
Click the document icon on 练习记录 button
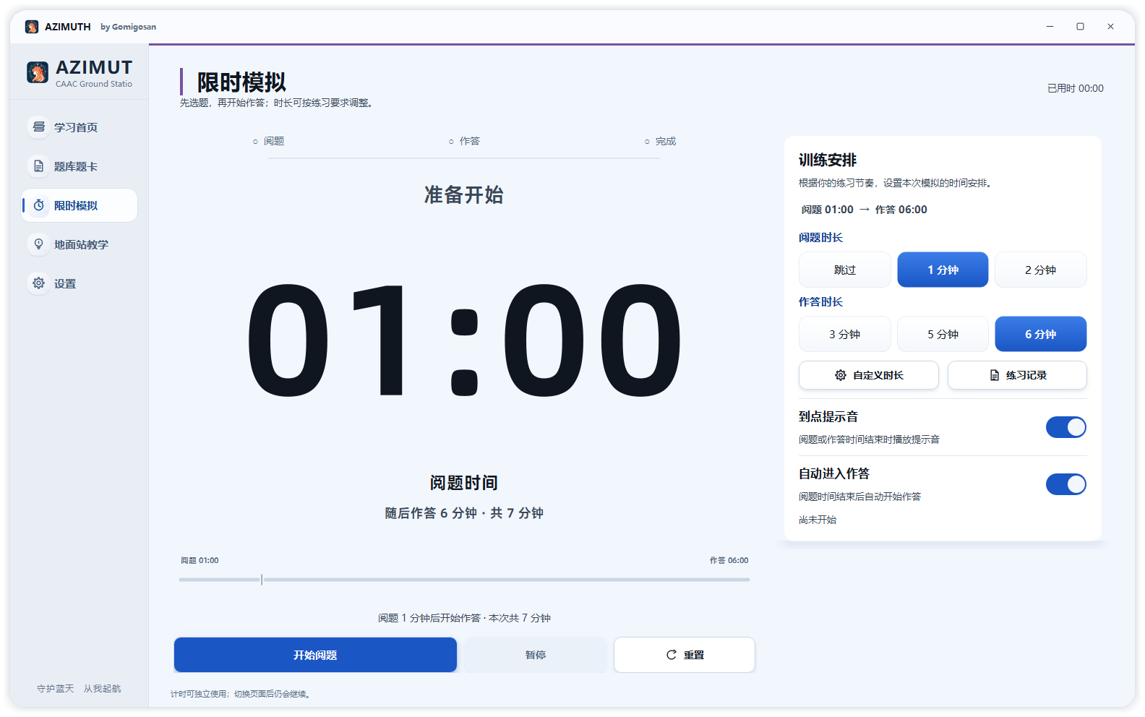(995, 375)
